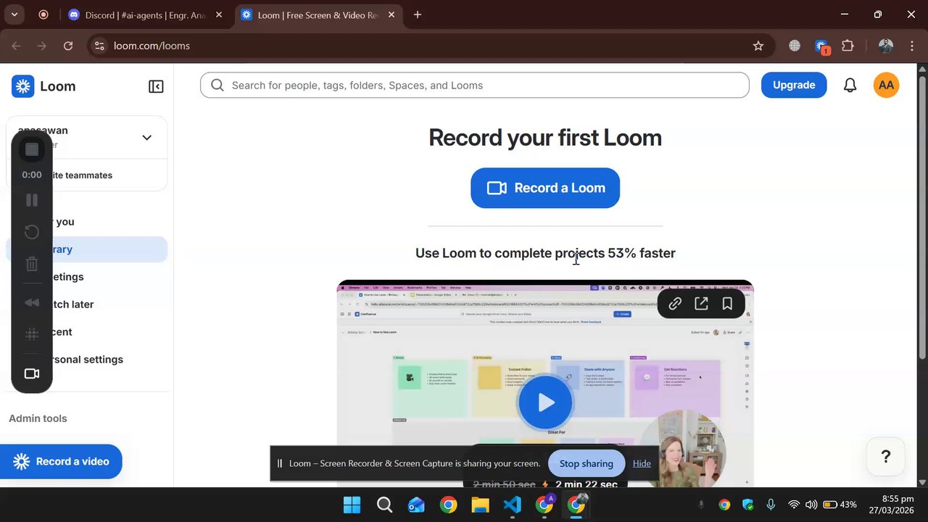Open Recent in the sidebar
This screenshot has height=522, width=928.
pos(86,332)
